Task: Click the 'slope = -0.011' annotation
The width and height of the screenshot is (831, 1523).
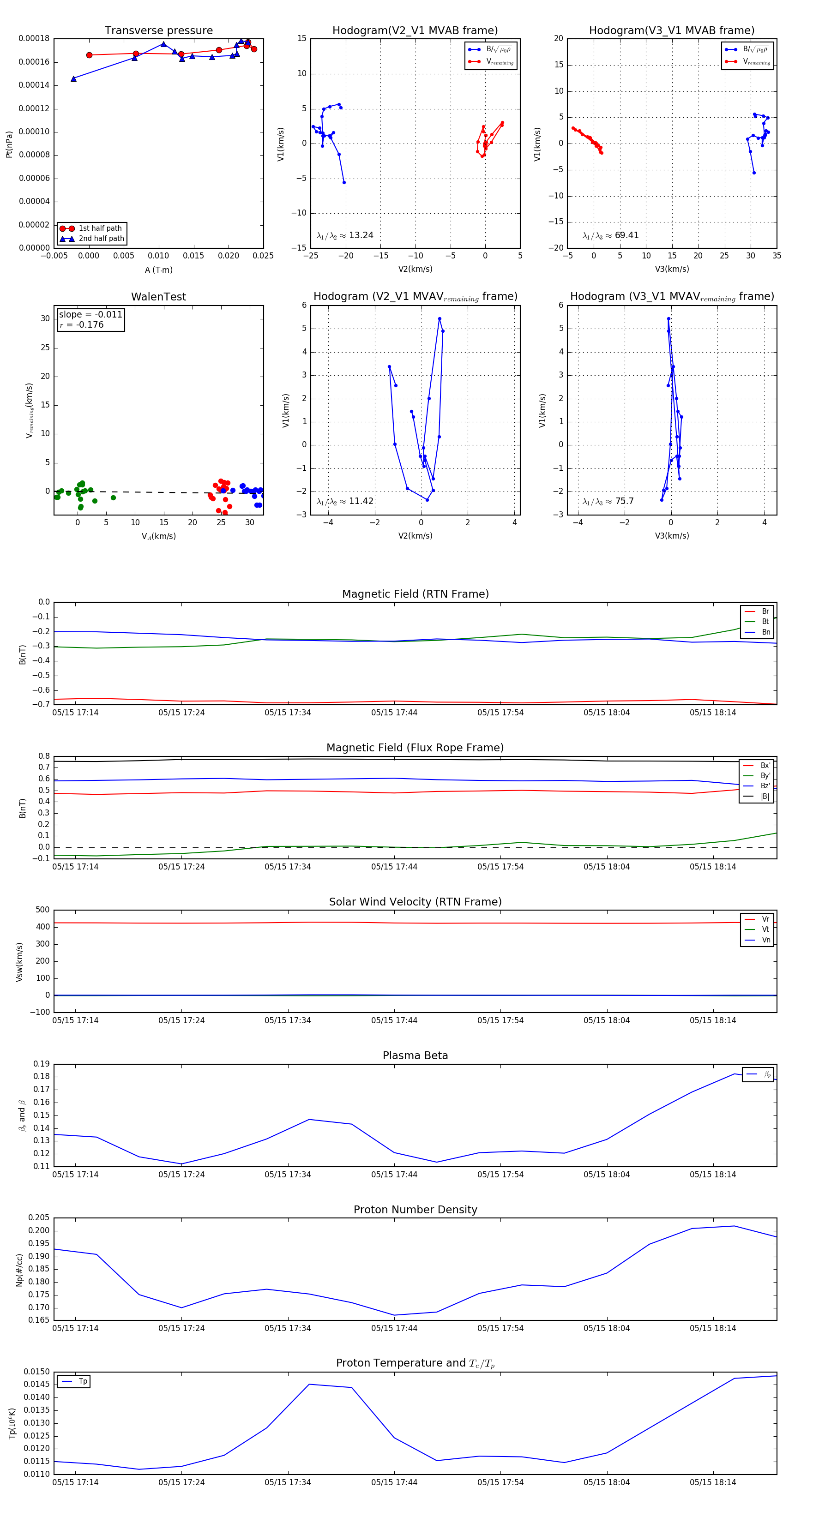Action: click(90, 315)
